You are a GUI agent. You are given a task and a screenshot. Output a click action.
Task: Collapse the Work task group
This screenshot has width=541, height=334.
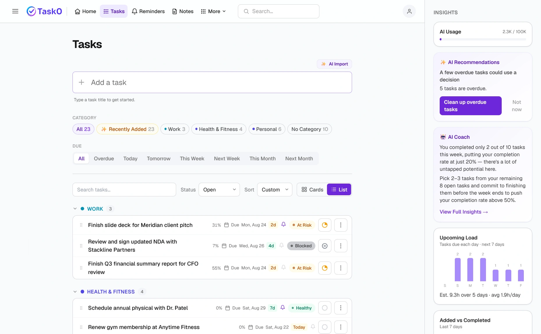75,209
